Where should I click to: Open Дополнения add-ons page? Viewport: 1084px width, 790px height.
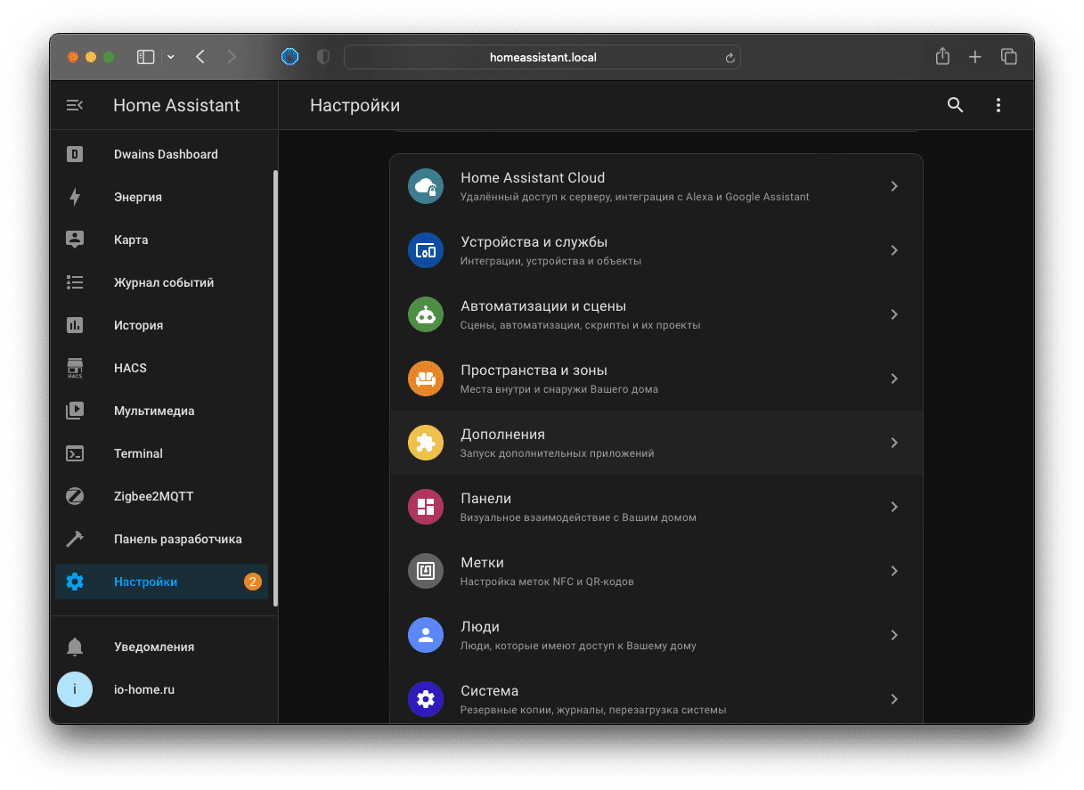(656, 443)
